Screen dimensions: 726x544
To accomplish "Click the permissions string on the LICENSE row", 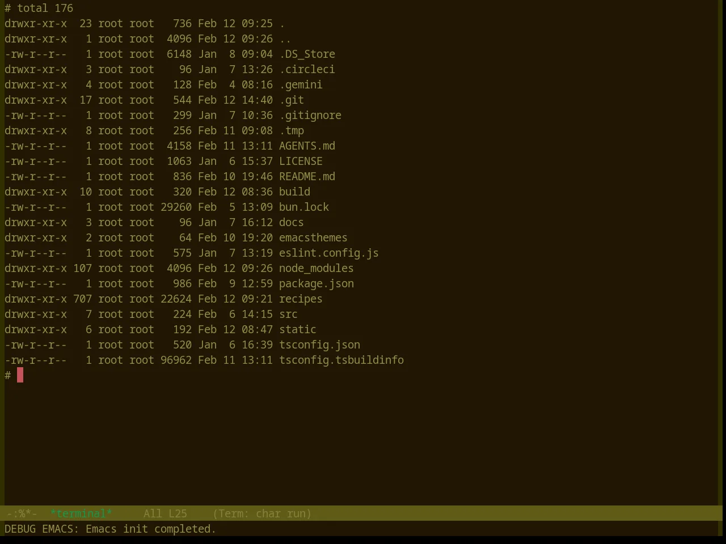I will coord(36,161).
